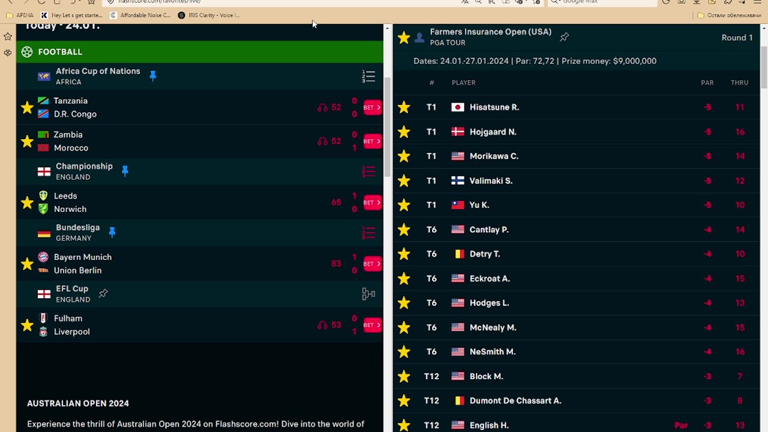Image resolution: width=768 pixels, height=432 pixels.
Task: Open IRIS Clarity - Voice bookmark
Action: coord(208,15)
